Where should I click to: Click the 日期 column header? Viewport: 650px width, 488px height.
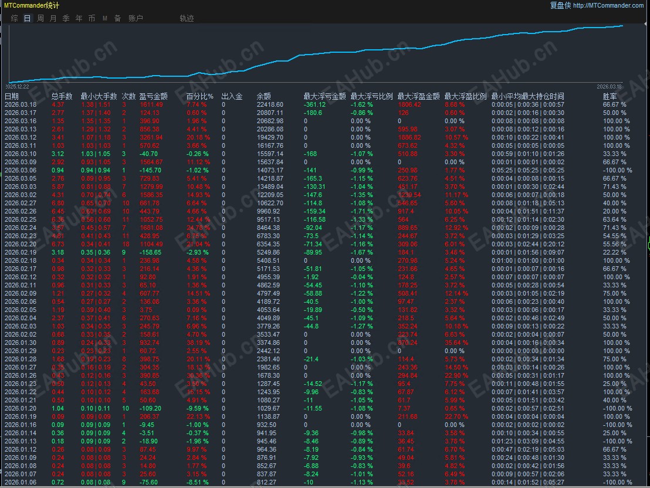coord(12,96)
